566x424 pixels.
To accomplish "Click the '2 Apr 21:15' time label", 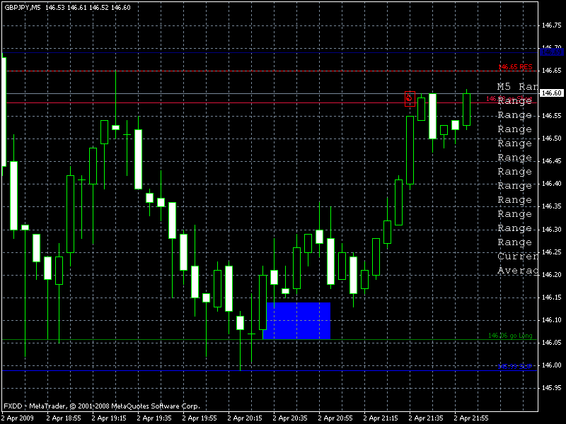I will click(x=381, y=418).
